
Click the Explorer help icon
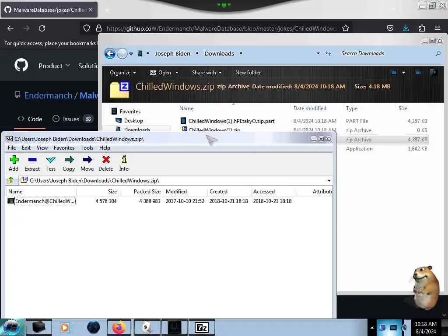(434, 73)
